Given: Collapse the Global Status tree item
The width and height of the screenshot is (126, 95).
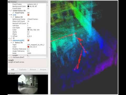Looking at the screenshot, I should pos(9,11).
